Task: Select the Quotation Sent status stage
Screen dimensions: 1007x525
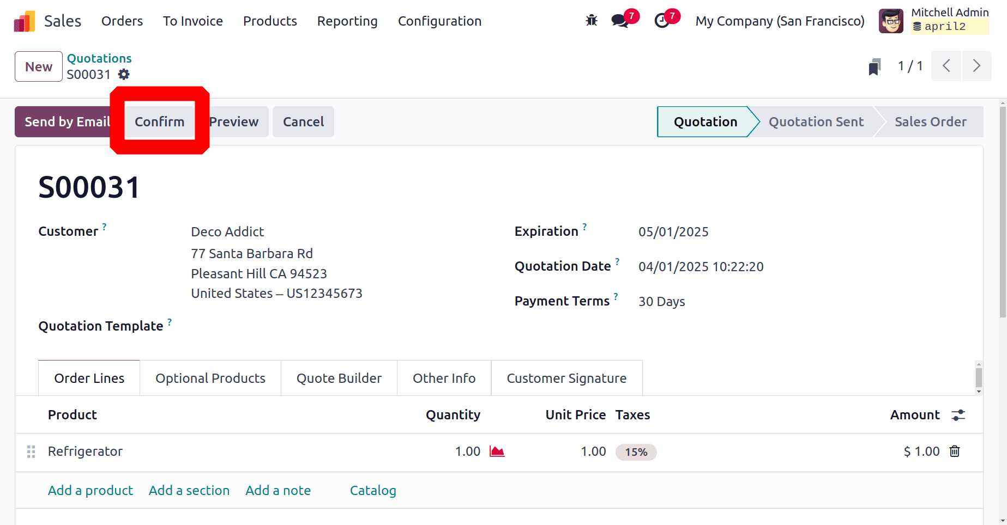Action: coord(816,122)
